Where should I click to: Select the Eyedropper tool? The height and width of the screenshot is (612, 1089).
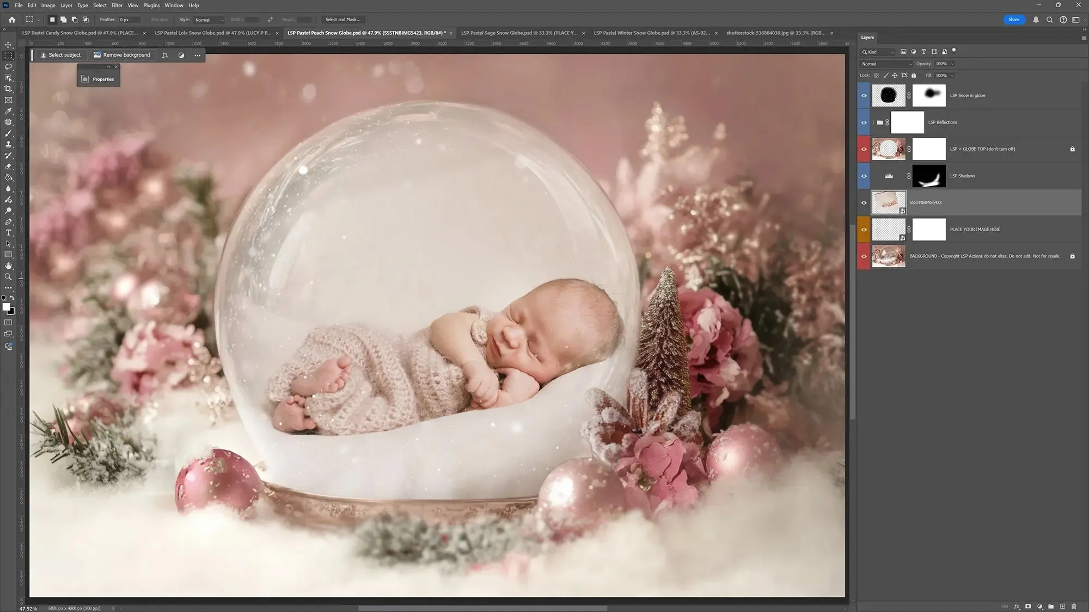pyautogui.click(x=8, y=111)
